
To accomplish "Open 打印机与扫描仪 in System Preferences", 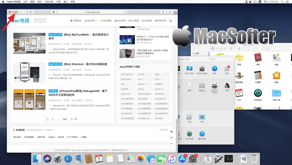I will pos(214,88).
